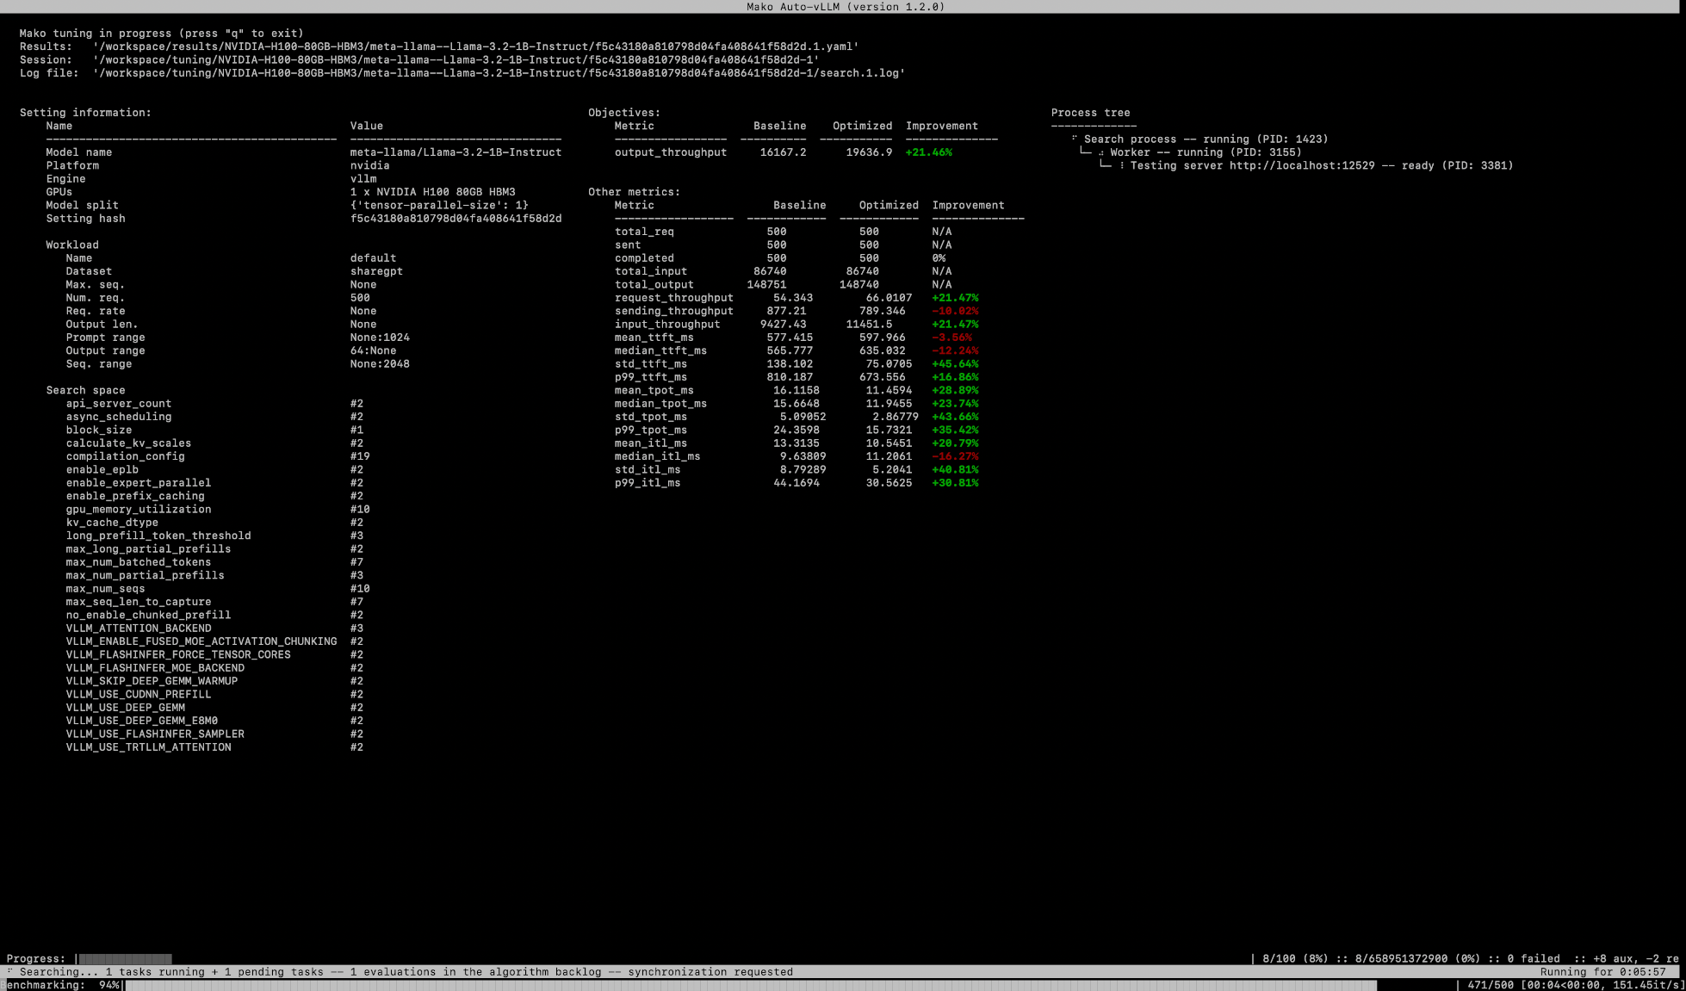
Task: Click the 'Process tree' heading
Action: click(1090, 113)
